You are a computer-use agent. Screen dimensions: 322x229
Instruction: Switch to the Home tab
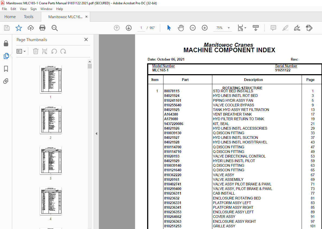pyautogui.click(x=10, y=17)
